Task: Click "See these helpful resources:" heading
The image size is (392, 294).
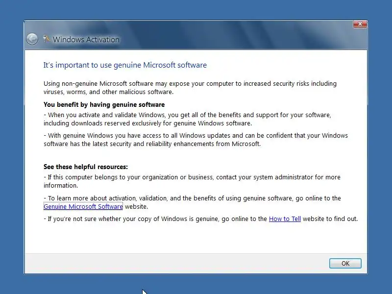Action: (x=85, y=167)
